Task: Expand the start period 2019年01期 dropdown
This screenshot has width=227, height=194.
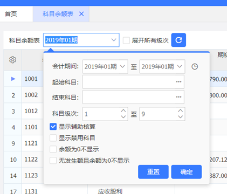Action: [x=105, y=67]
